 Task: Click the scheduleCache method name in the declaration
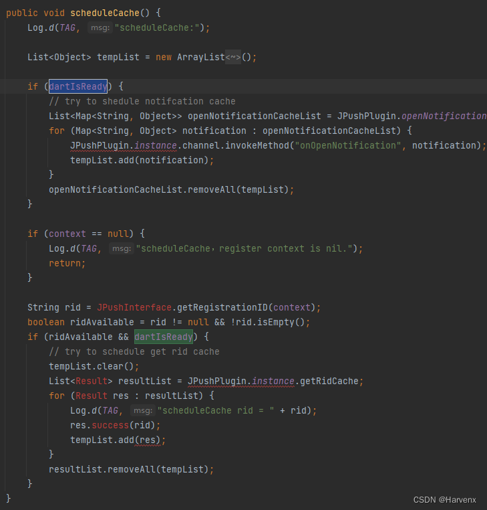(105, 13)
